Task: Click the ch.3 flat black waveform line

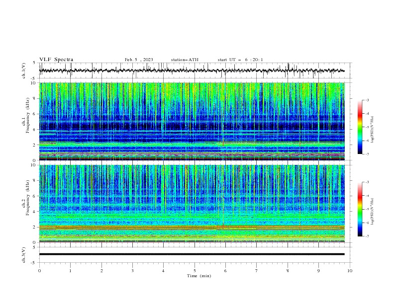Action: pos(192,254)
